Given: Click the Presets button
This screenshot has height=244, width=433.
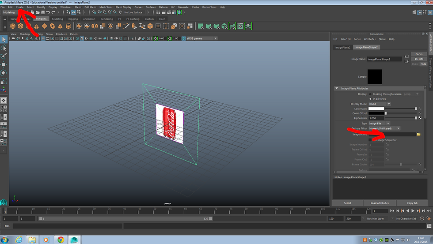Looking at the screenshot, I should pyautogui.click(x=419, y=59).
